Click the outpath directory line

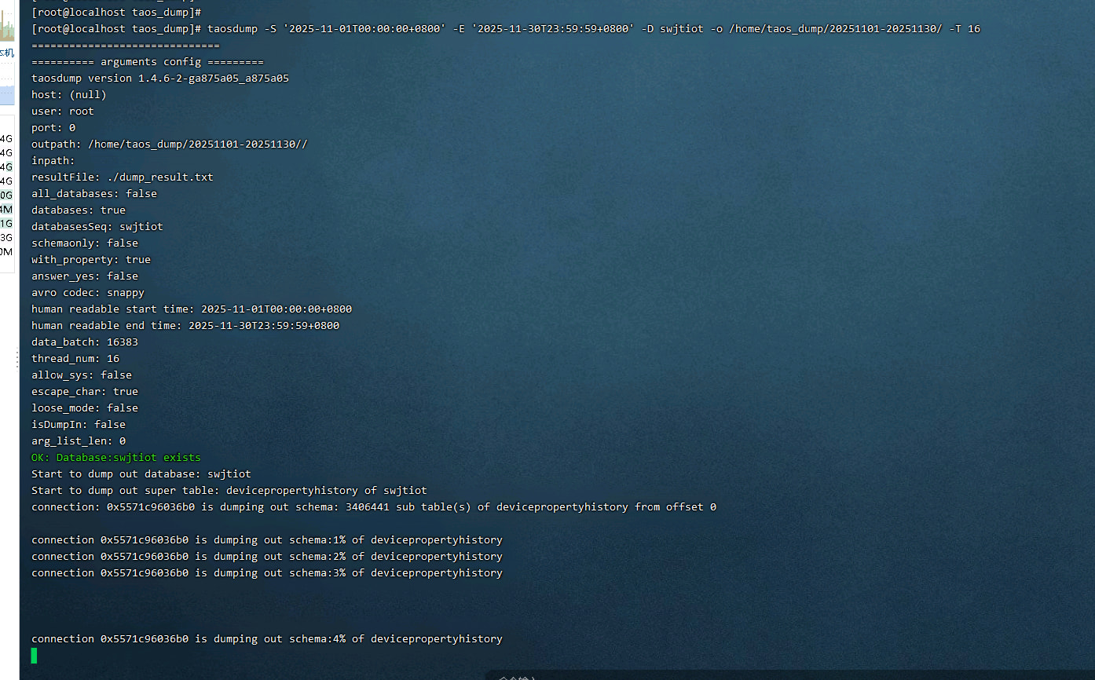point(169,144)
